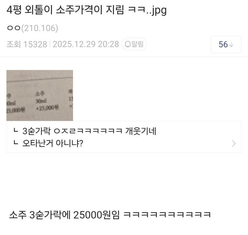The image size is (248, 235).
Task: Expand comments using the right chevron
Action: [234, 144]
